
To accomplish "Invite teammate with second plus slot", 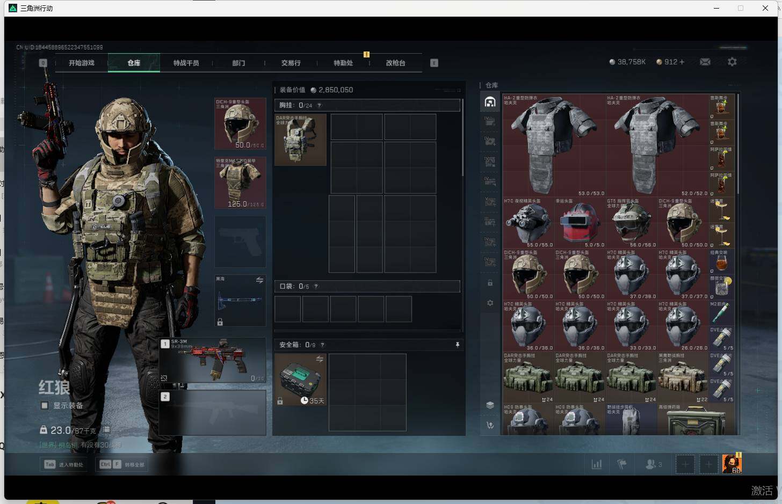I will [708, 464].
